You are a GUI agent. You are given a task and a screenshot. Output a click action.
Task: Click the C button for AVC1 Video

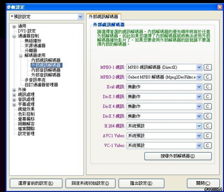click(208, 136)
